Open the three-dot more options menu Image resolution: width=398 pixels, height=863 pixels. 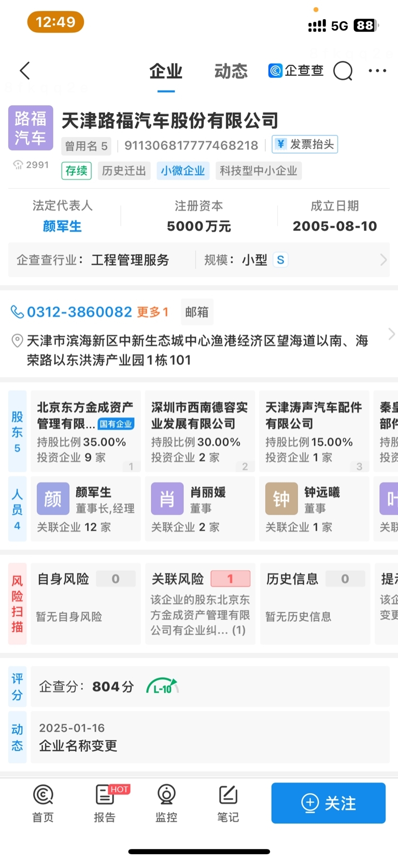[x=377, y=71]
